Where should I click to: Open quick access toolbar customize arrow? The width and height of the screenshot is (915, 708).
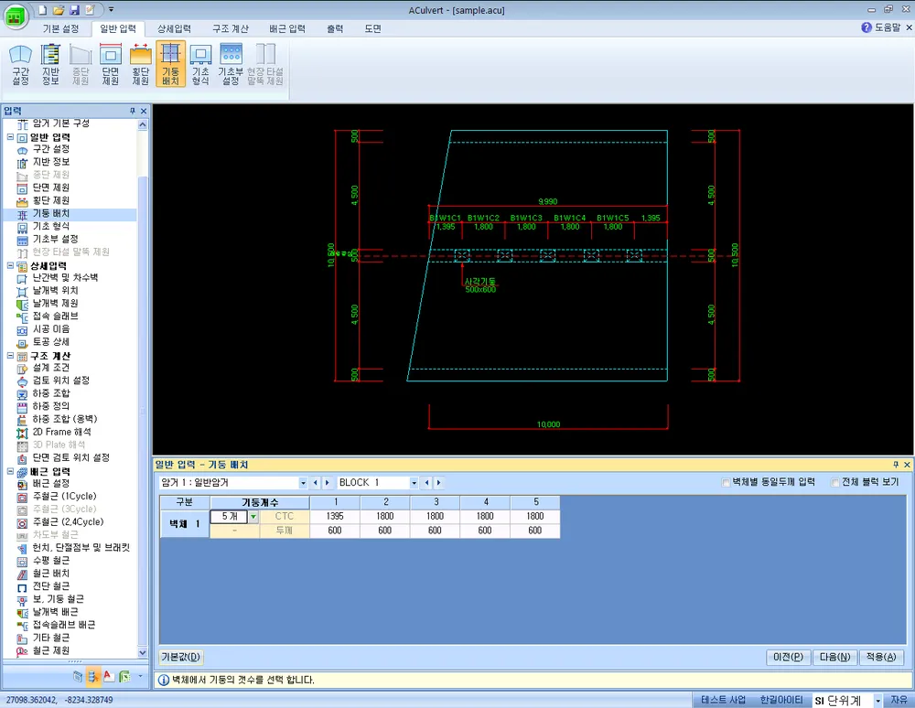click(x=112, y=10)
